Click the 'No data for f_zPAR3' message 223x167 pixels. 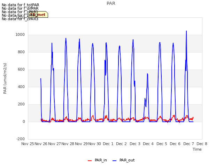pyautogui.click(x=20, y=19)
